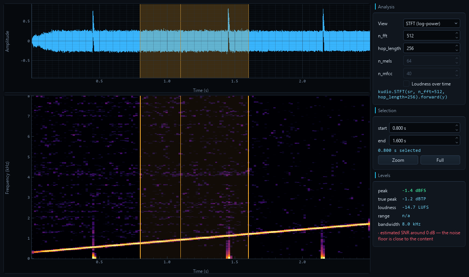469x277 pixels.
Task: Click the disabled n_mfcc field
Action: tap(432, 73)
